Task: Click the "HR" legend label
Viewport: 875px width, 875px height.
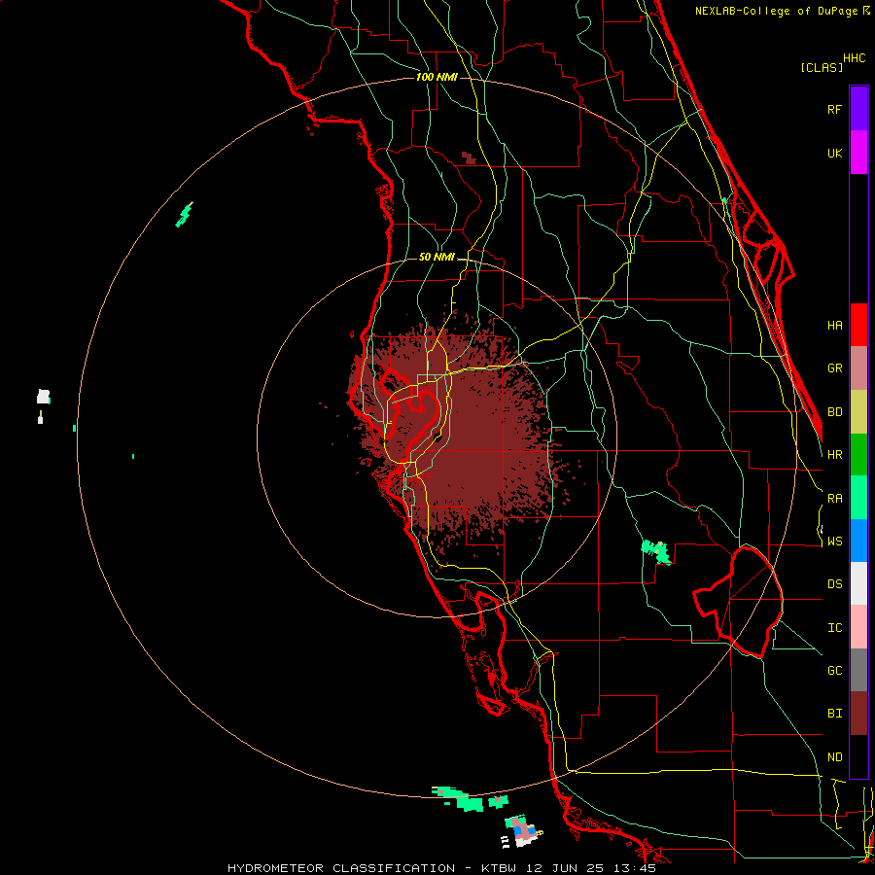Action: pyautogui.click(x=834, y=455)
